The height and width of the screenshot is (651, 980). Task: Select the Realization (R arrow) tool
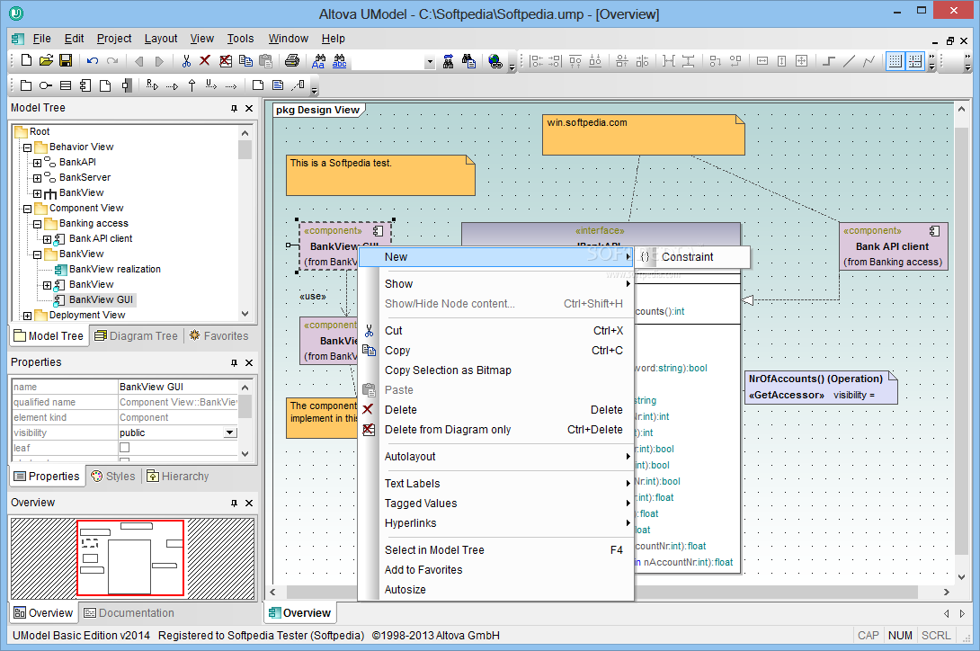[152, 85]
